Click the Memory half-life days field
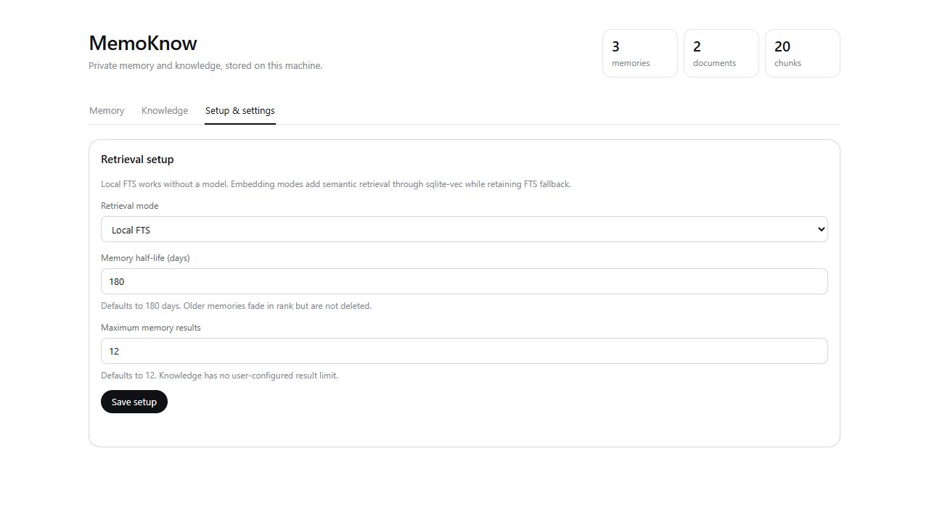The height and width of the screenshot is (522, 929). 464,281
